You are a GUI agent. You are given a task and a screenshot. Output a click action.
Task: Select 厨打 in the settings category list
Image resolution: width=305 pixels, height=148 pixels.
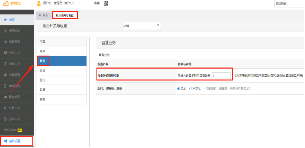coord(62,80)
